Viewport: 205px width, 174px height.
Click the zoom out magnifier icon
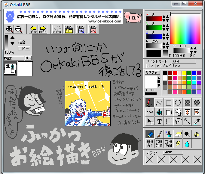(19, 29)
